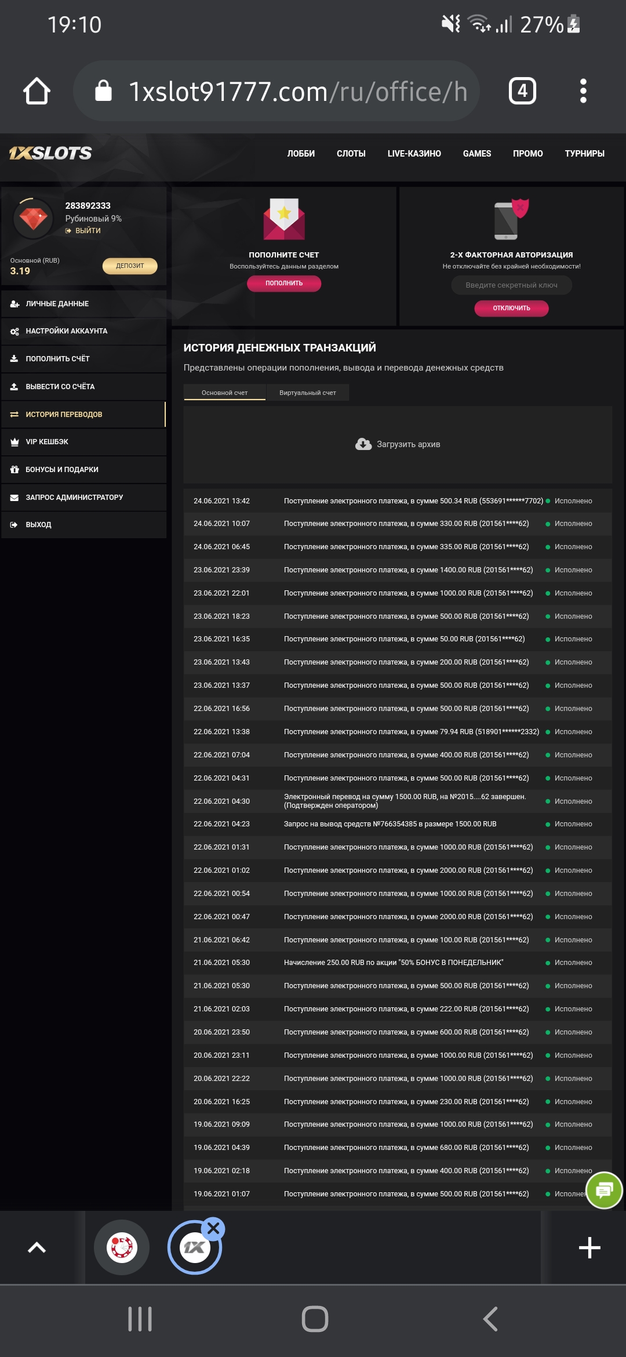
Task: Select the 23.06.2021 23:39 1400.00 RUB row
Action: (398, 570)
